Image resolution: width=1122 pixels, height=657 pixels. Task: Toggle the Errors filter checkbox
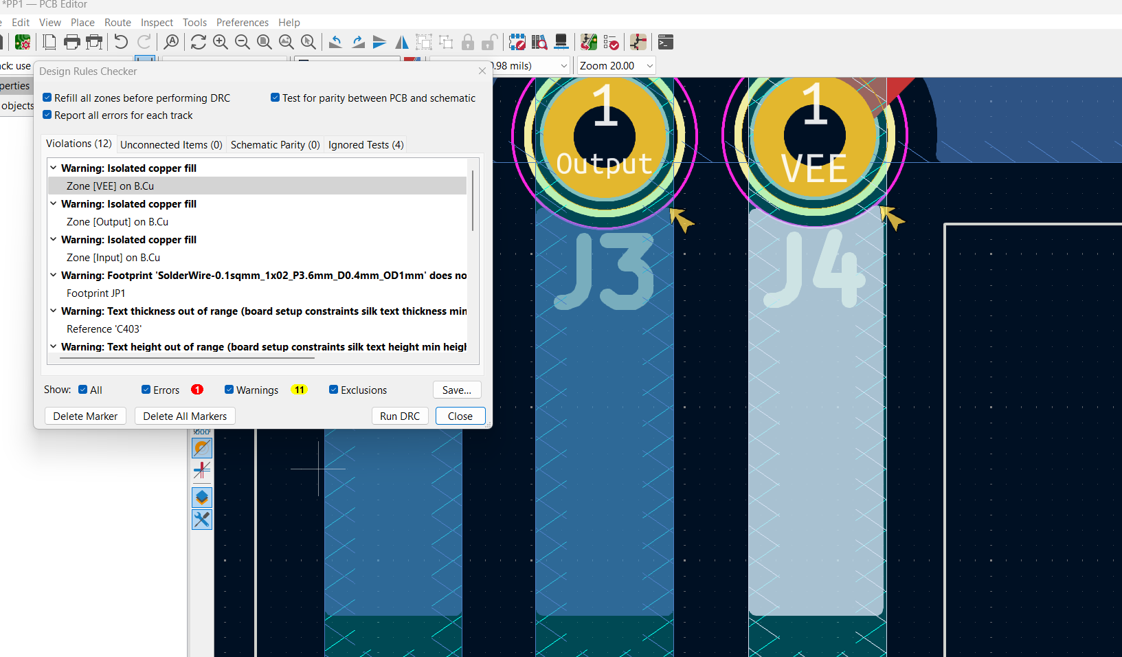[146, 390]
